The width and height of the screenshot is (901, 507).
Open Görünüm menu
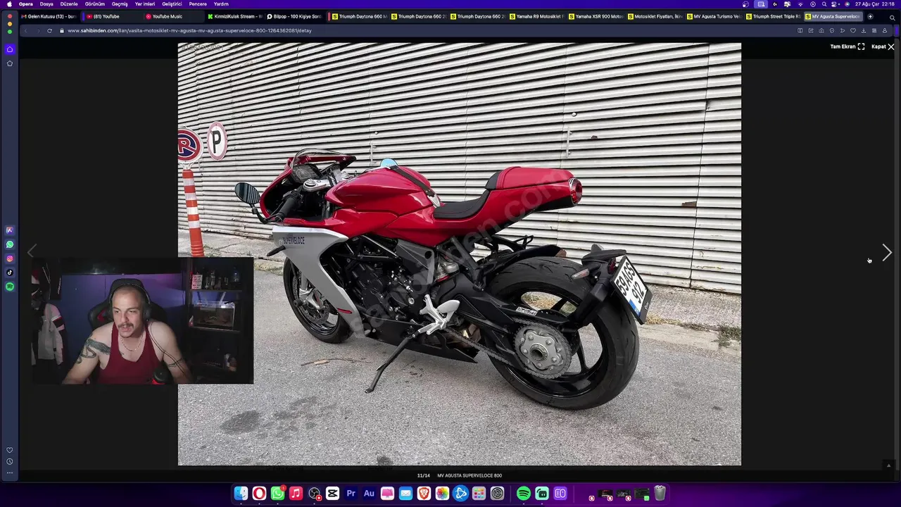click(95, 4)
